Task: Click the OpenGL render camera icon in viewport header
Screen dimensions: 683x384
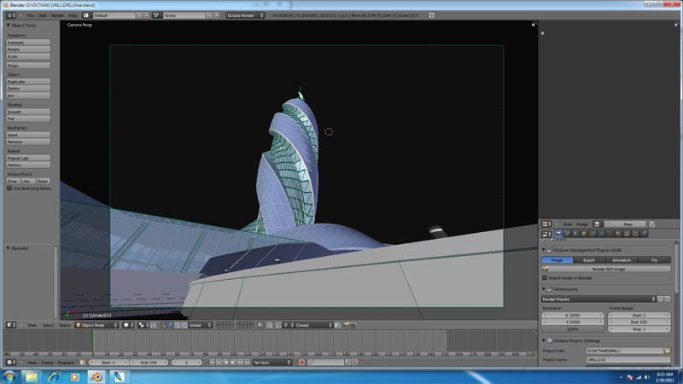Action: pyautogui.click(x=347, y=325)
